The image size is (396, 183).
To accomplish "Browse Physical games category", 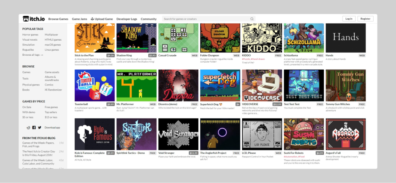I will coord(31,85).
